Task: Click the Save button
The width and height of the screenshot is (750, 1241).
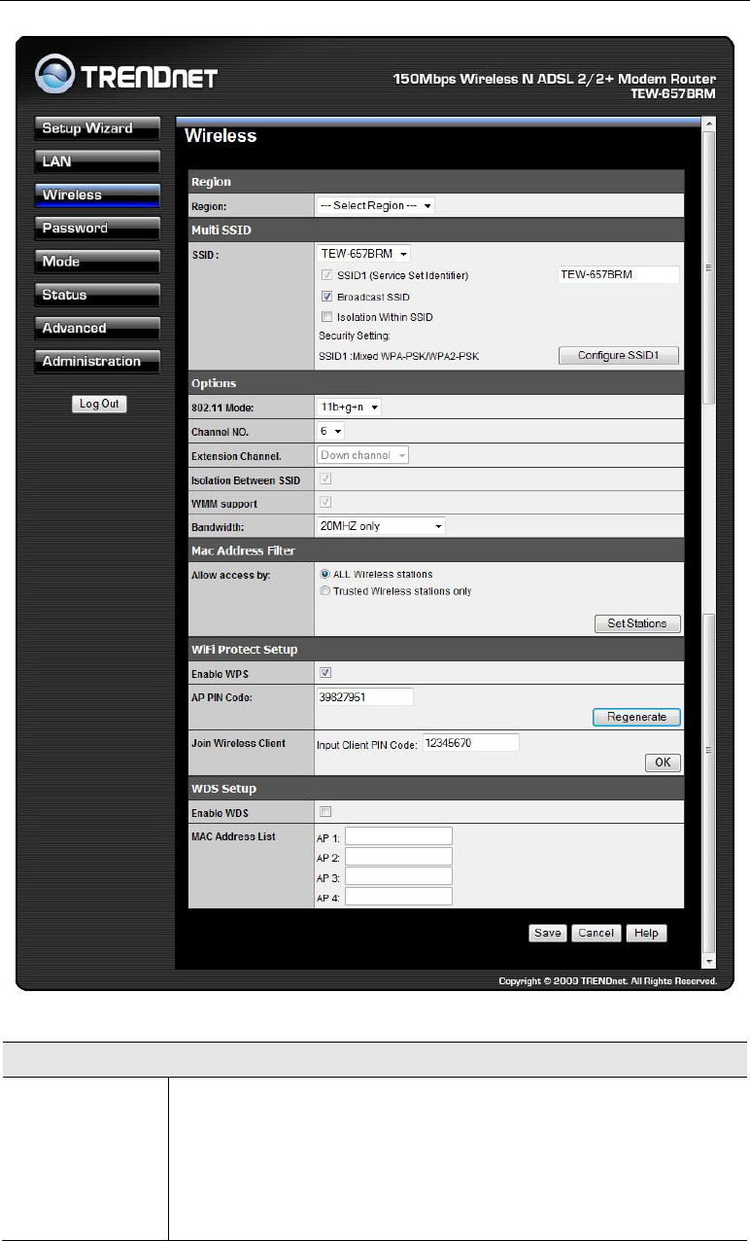Action: 548,933
